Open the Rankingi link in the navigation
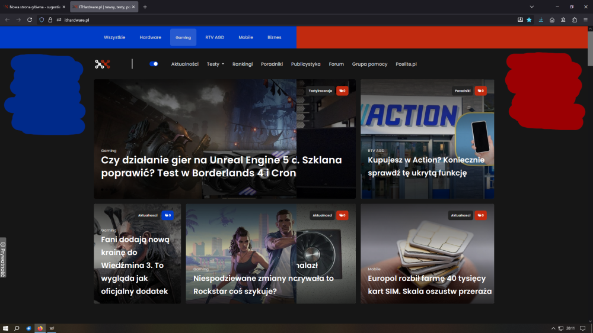 [x=243, y=64]
